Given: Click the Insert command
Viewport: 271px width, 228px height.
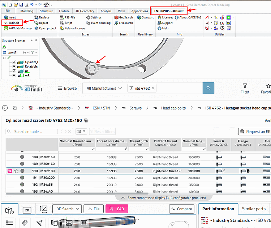Looking at the screenshot, I should [10, 17].
